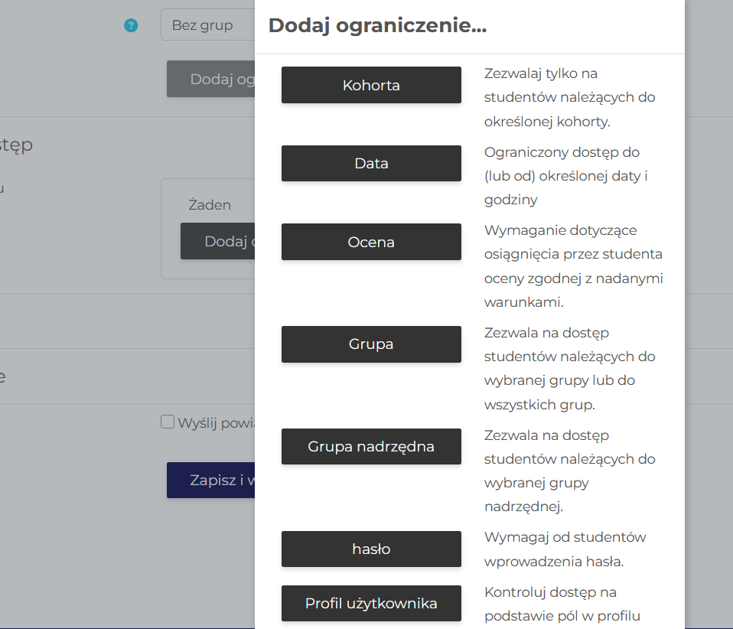733x629 pixels.
Task: Expand the section heading ending in "stęp"
Action: pyautogui.click(x=17, y=145)
